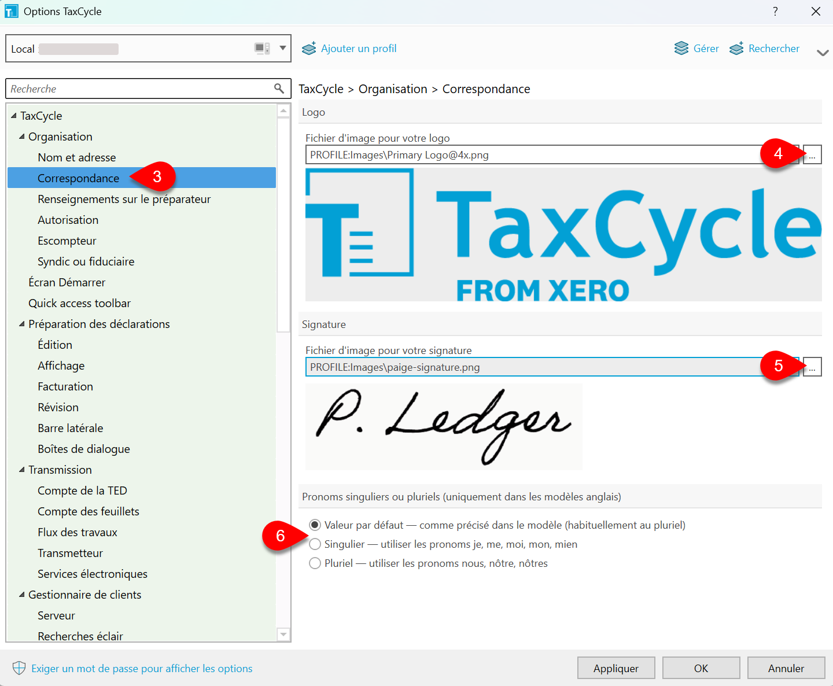Viewport: 833px width, 686px height.
Task: Open Écran Démarrer settings
Action: click(67, 282)
